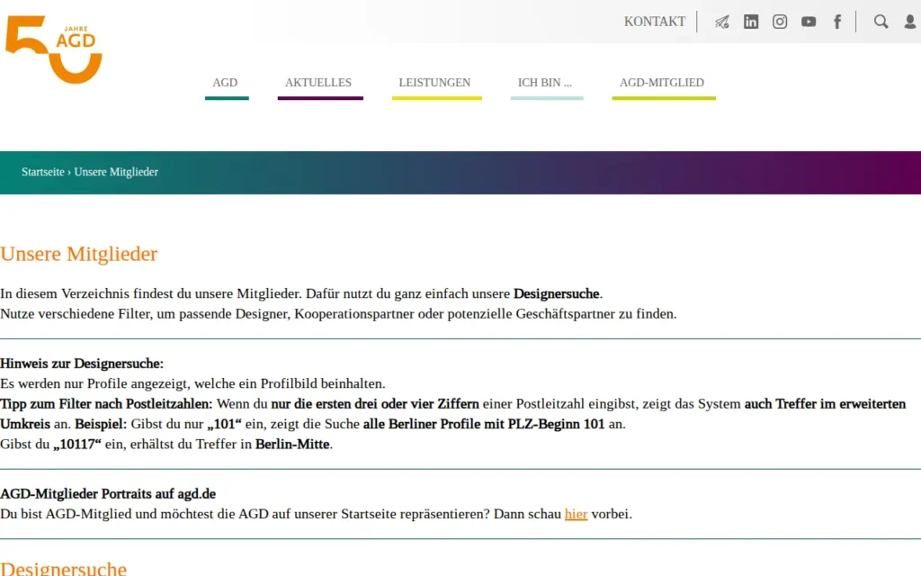Follow the orange 'hier' link

pos(576,514)
